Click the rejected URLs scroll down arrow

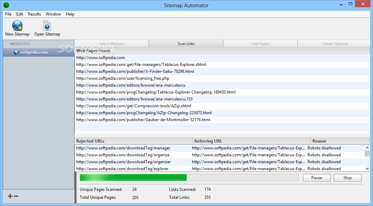(x=367, y=169)
